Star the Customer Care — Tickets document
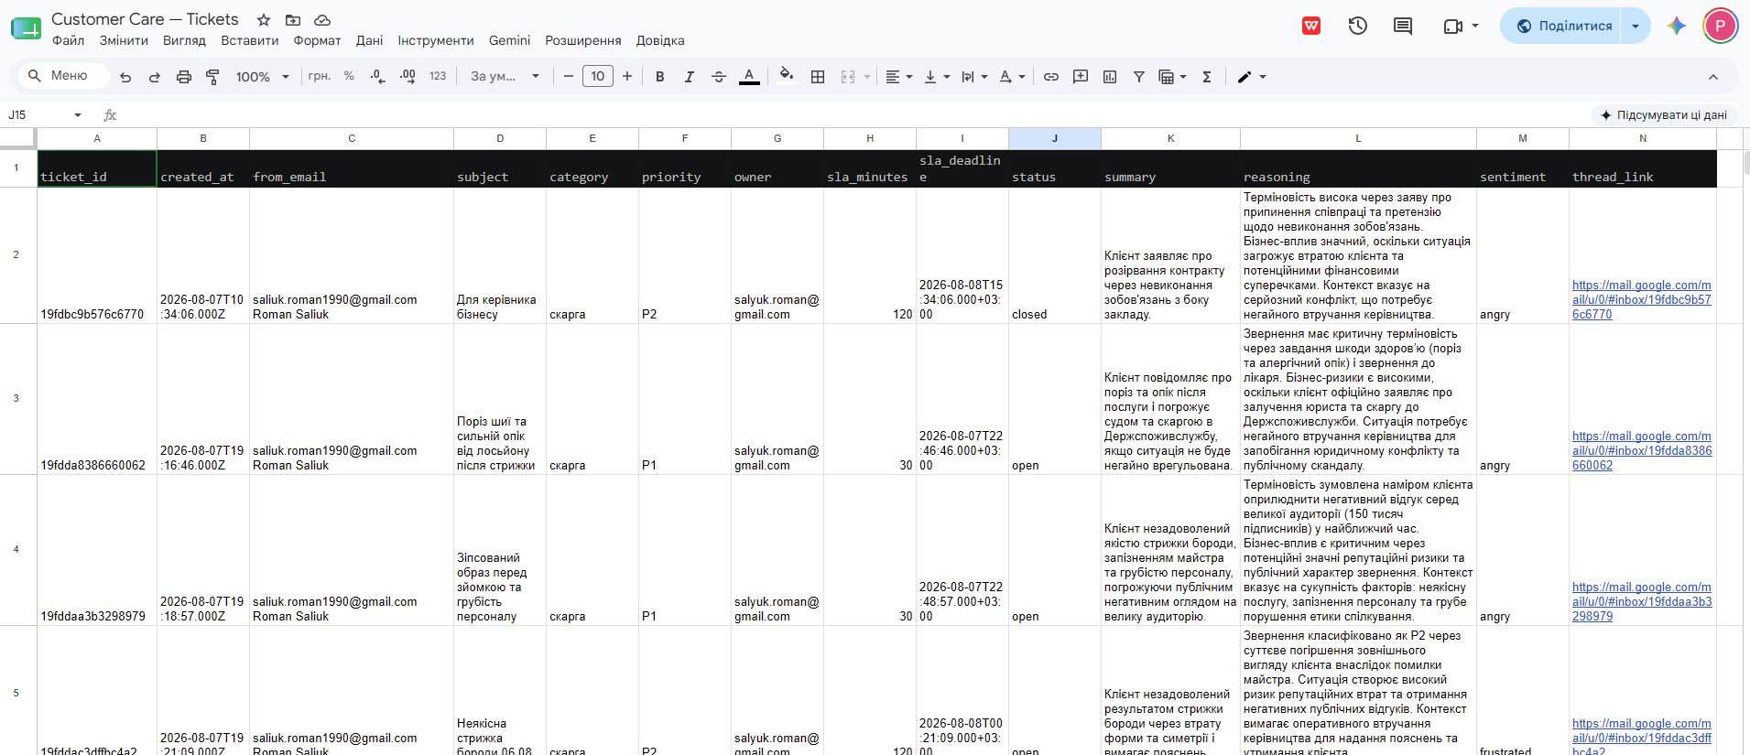1750x755 pixels. [264, 20]
